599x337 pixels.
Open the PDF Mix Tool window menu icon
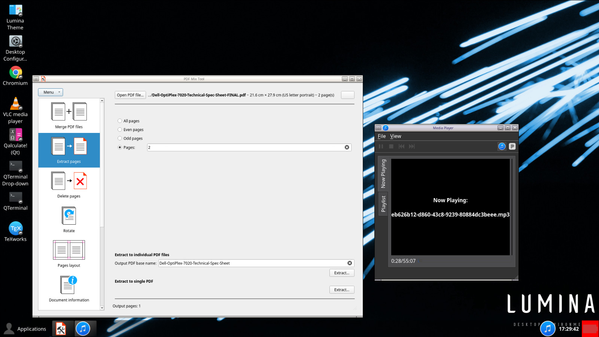(x=36, y=79)
